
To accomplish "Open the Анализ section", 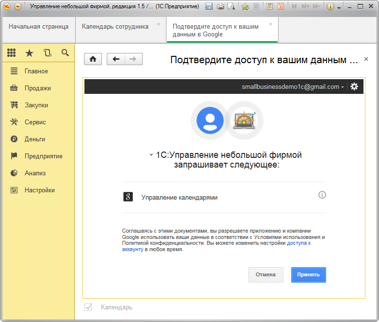I will [35, 173].
